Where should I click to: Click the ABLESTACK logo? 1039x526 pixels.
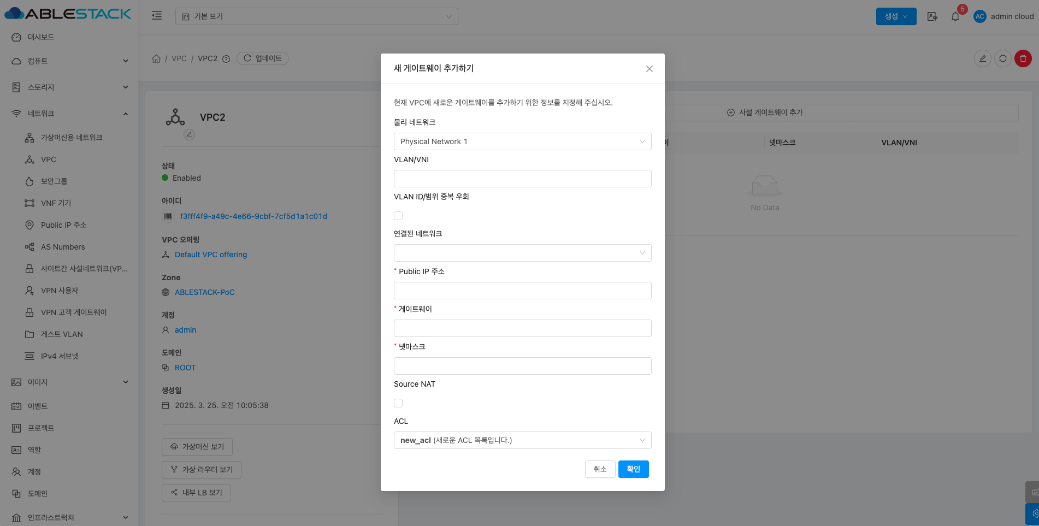pos(68,14)
